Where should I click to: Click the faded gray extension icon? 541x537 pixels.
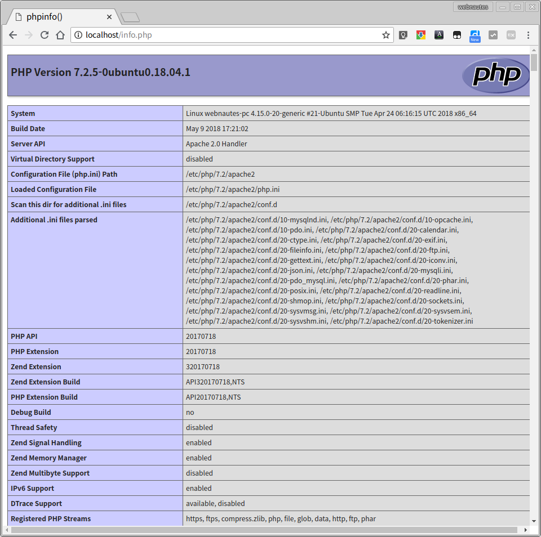point(511,35)
